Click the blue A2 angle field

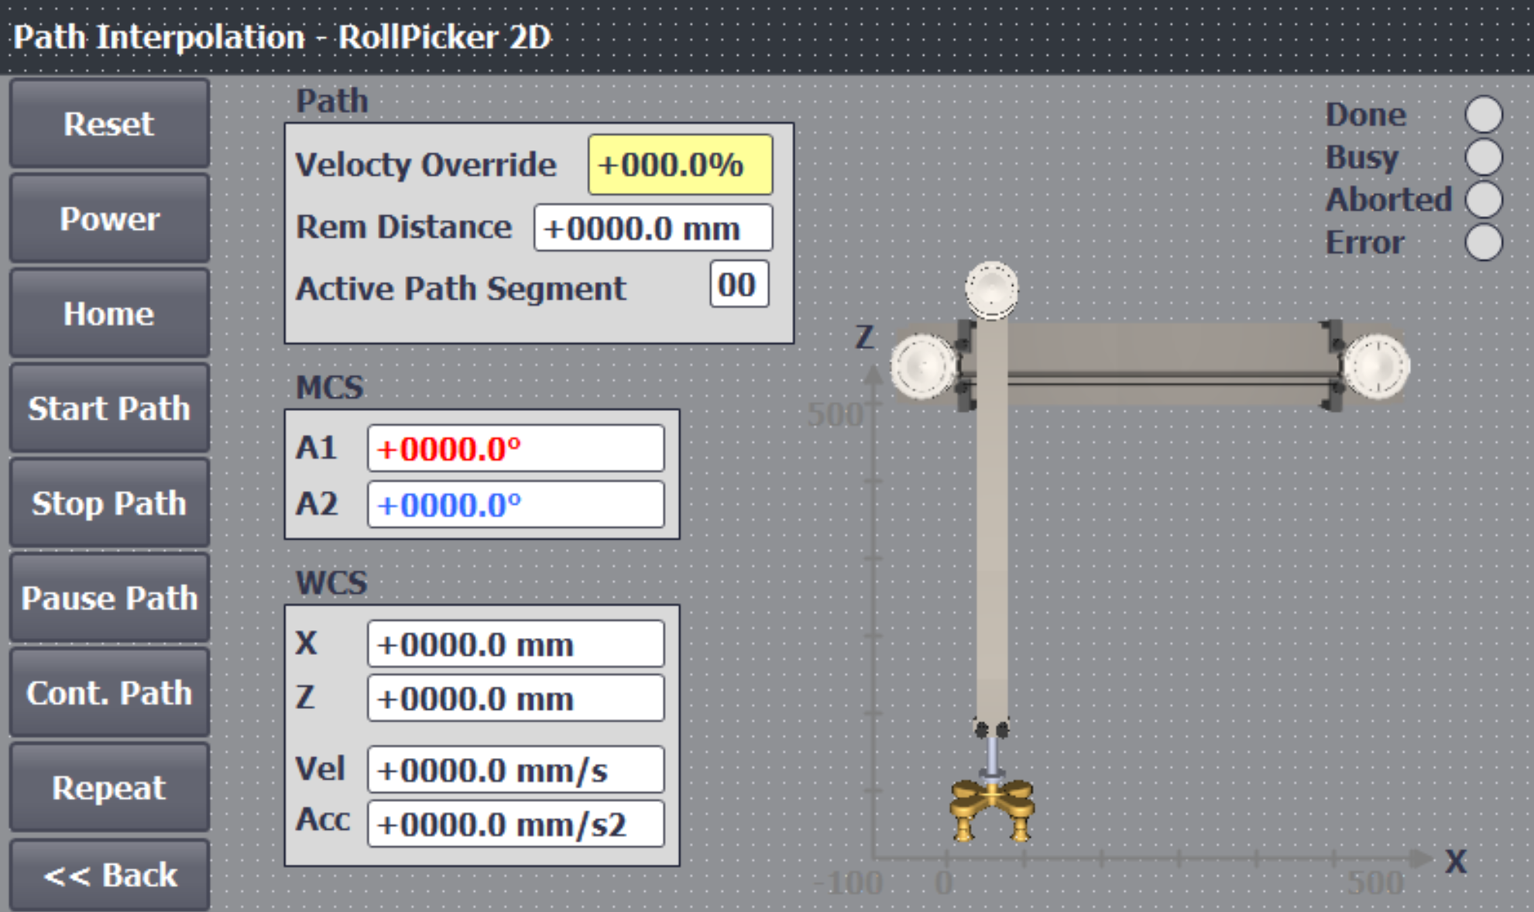point(515,505)
